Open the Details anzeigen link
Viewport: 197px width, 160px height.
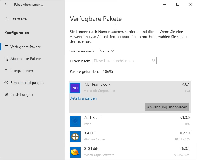[83, 98]
